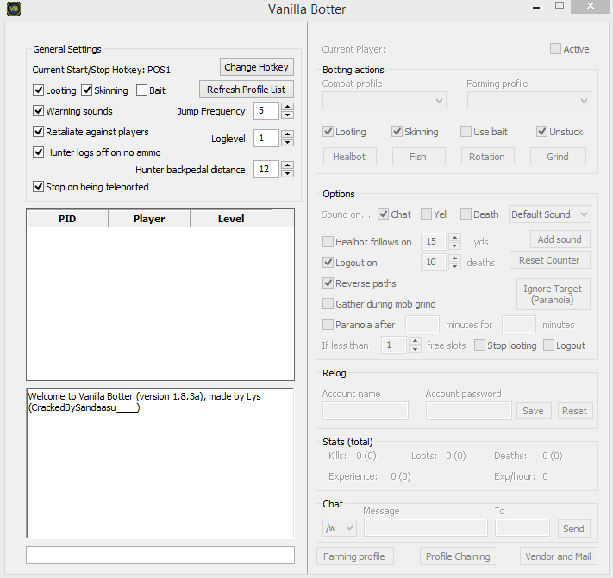Click the Account name input field
The width and height of the screenshot is (613, 578).
click(365, 411)
